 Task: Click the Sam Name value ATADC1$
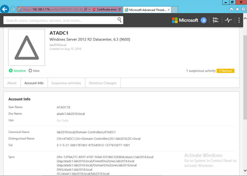(x=63, y=107)
